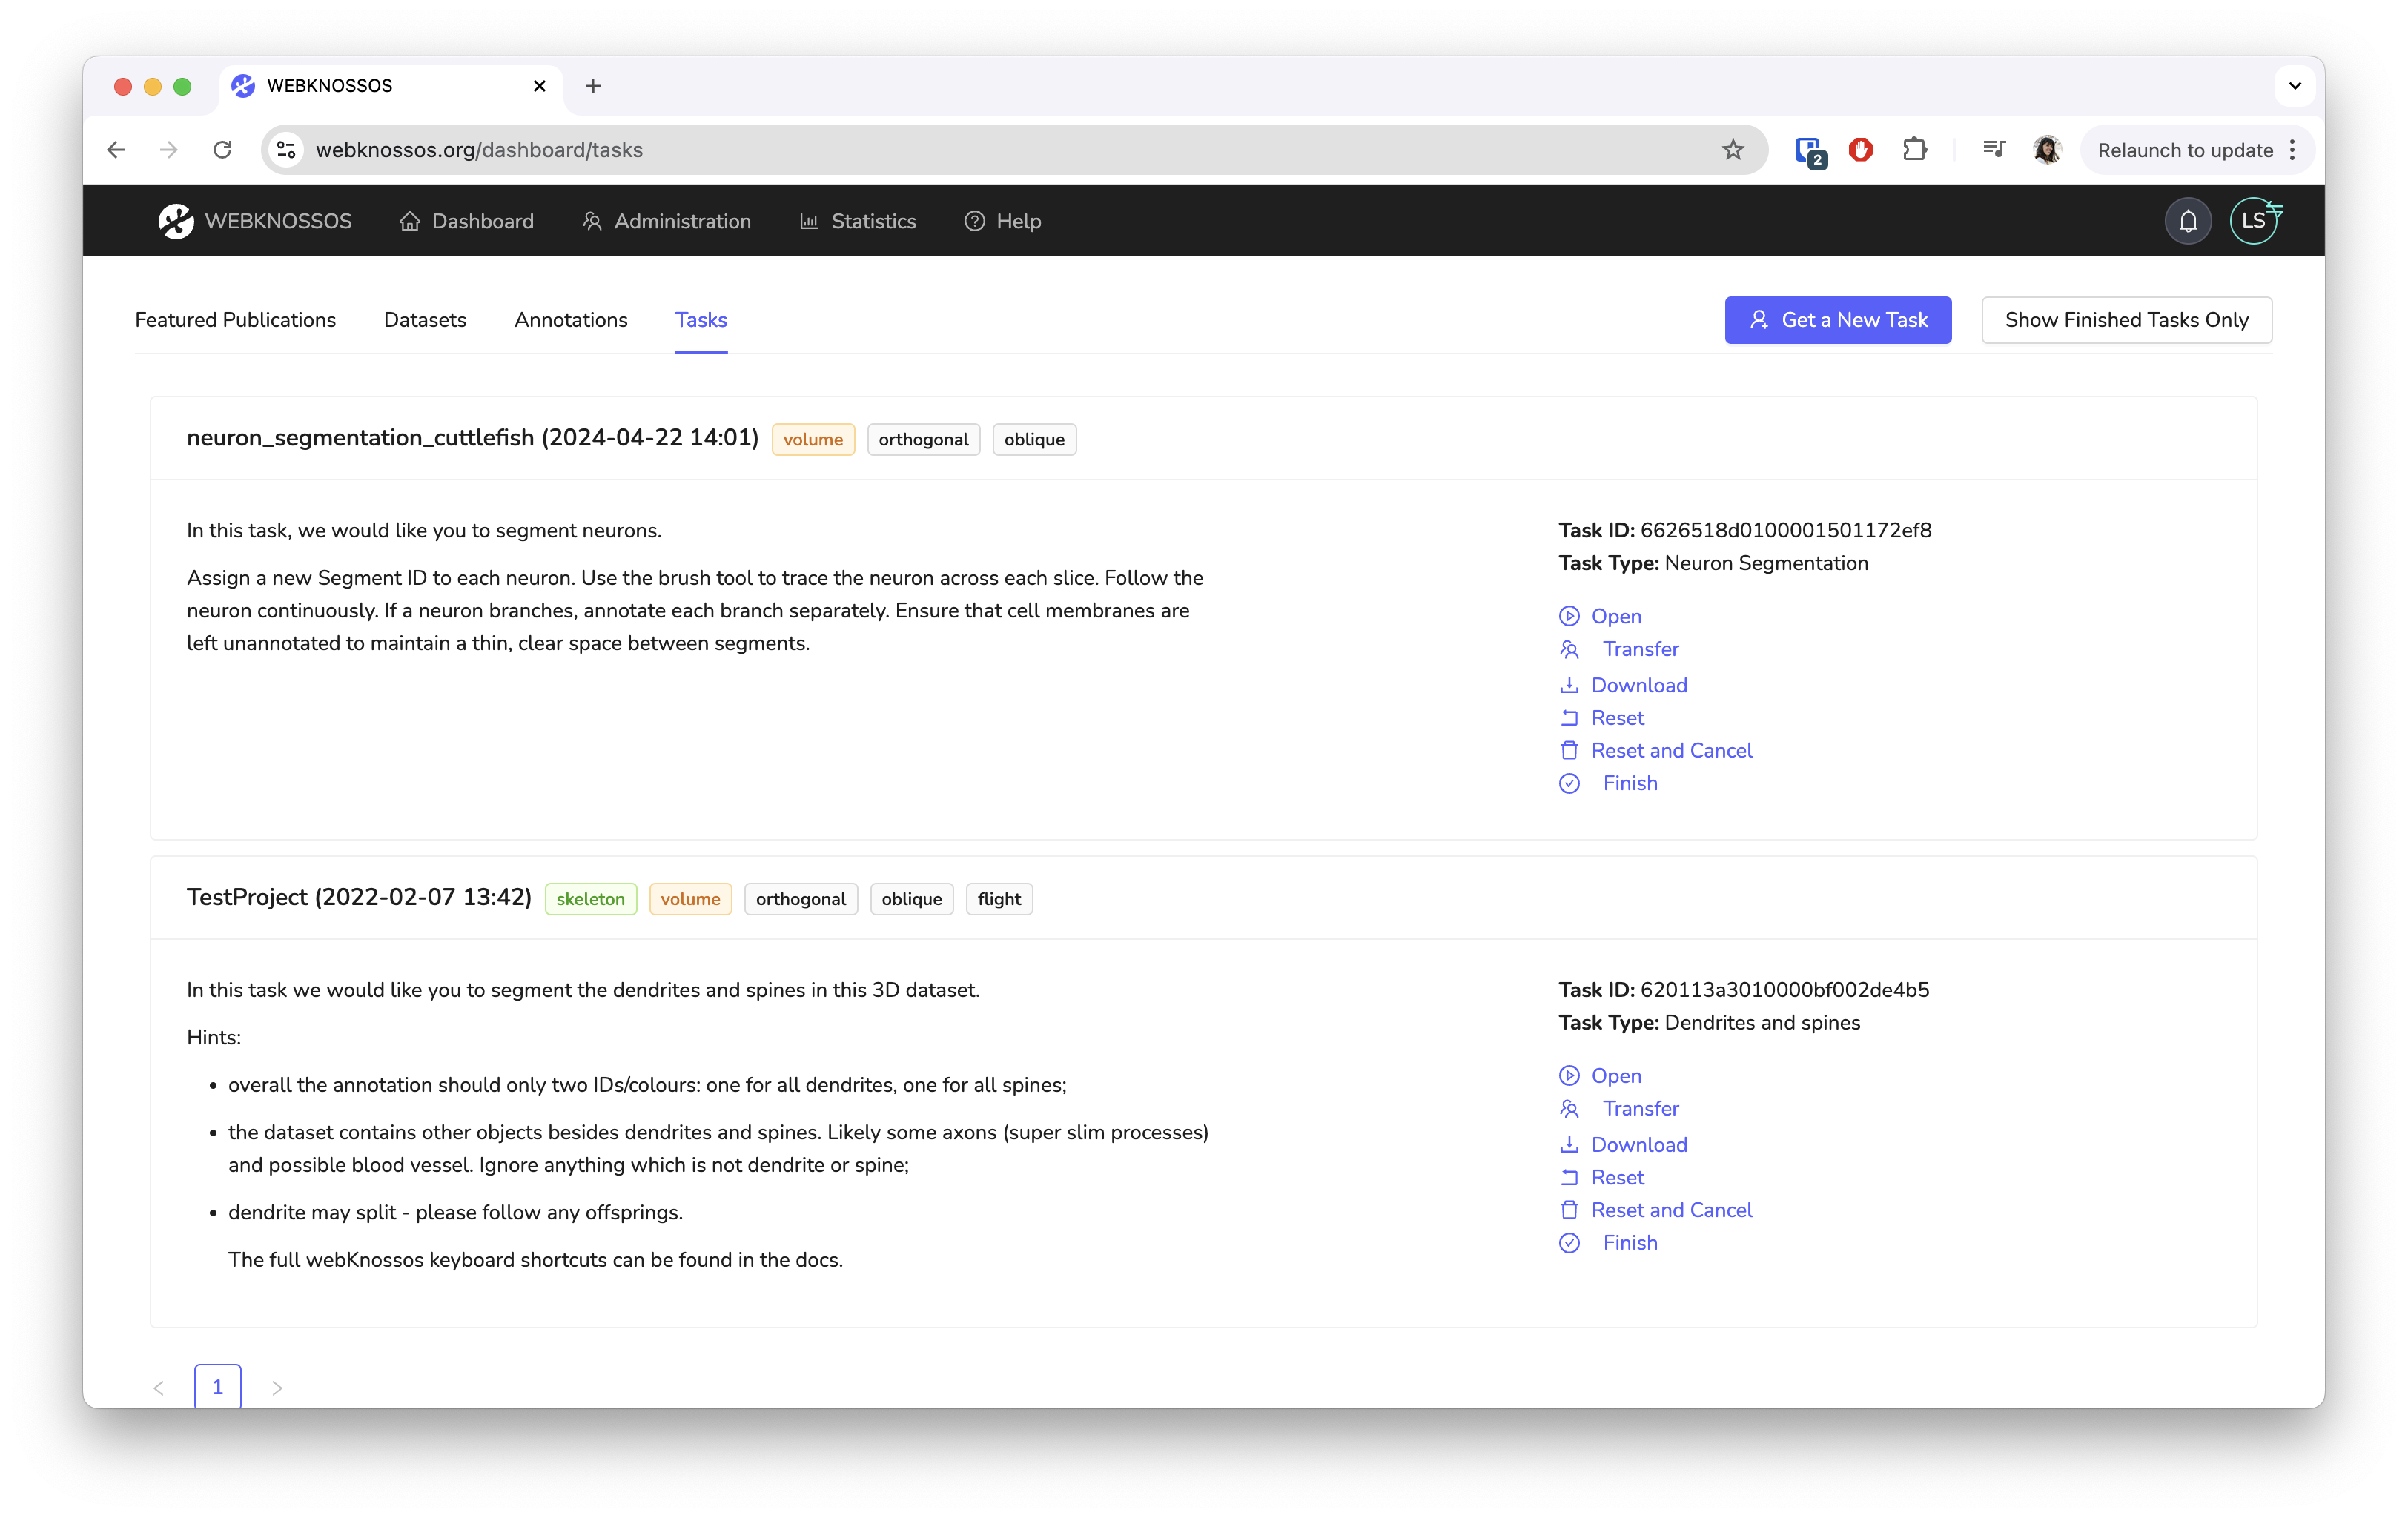2408x1518 pixels.
Task: Go to next tasks page arrow
Action: tap(277, 1388)
